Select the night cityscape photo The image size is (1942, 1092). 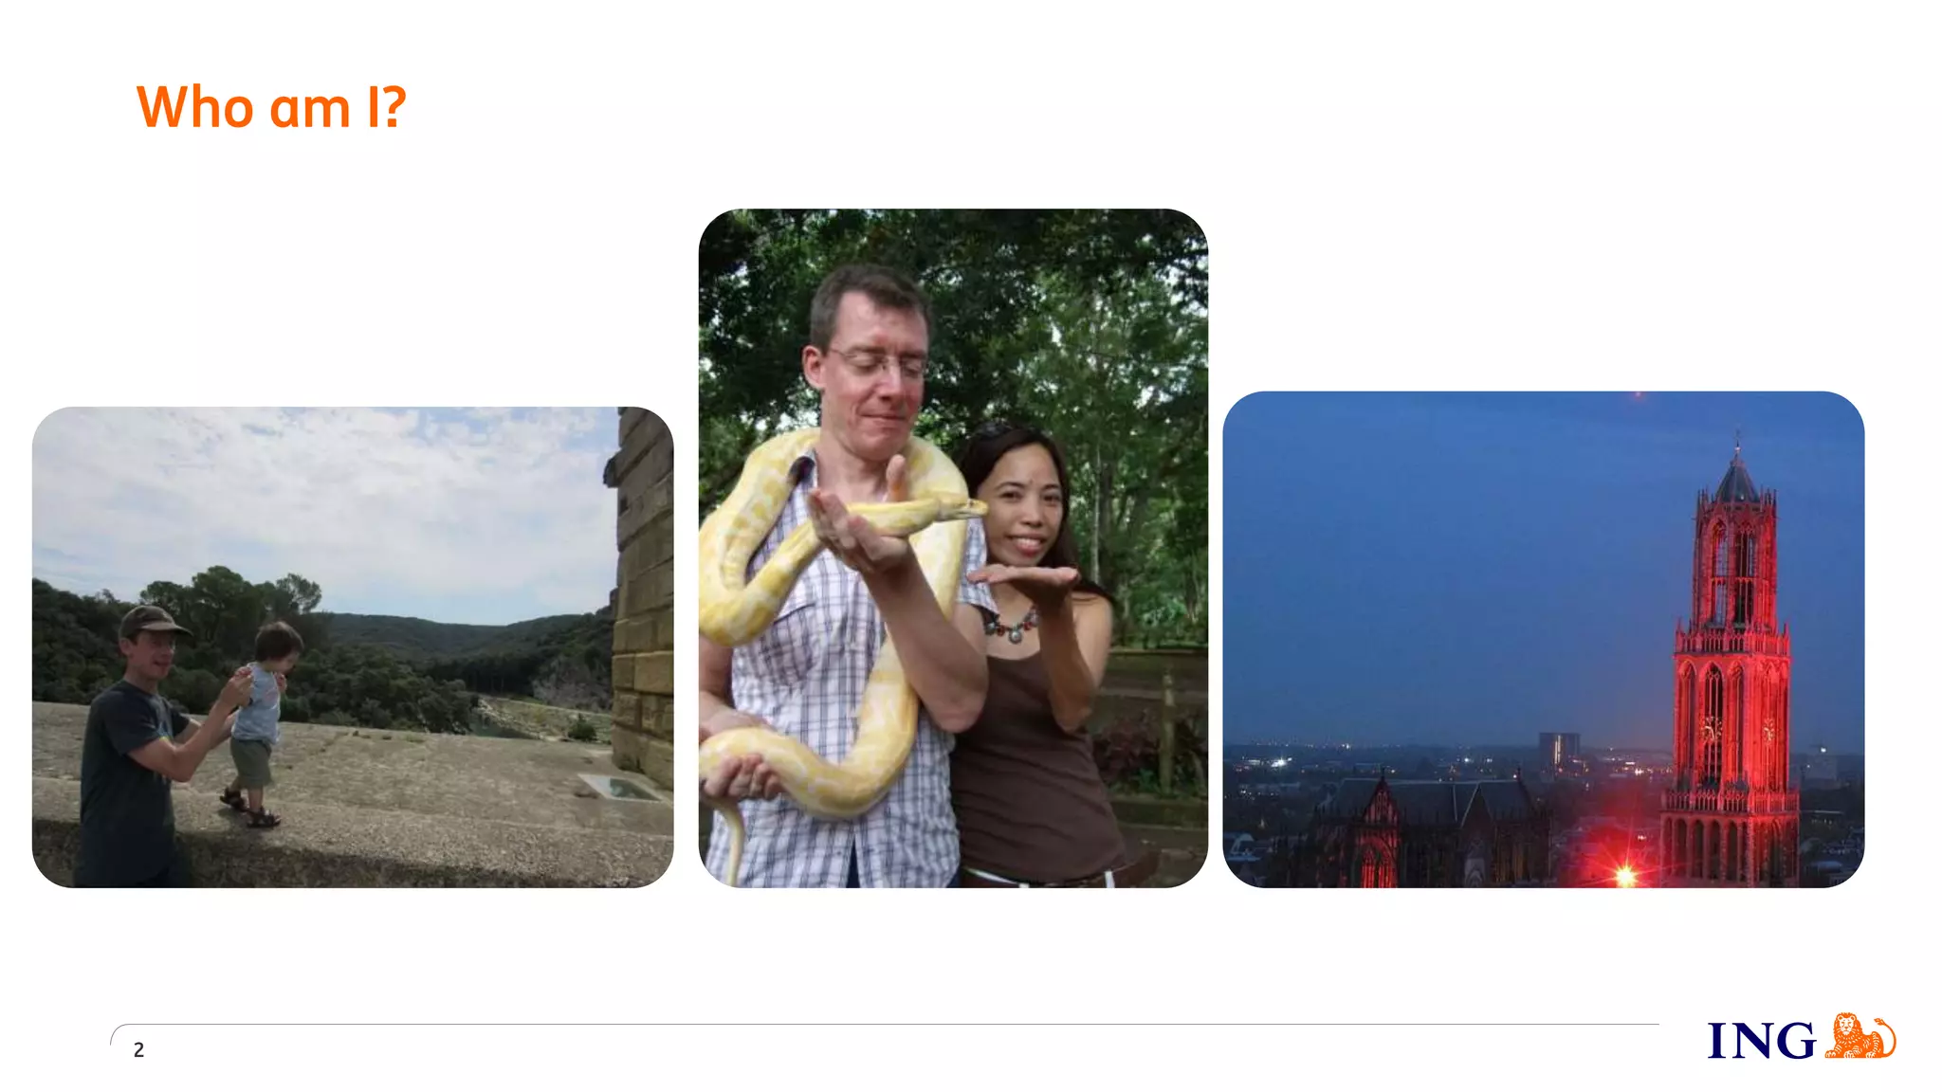(x=1543, y=640)
